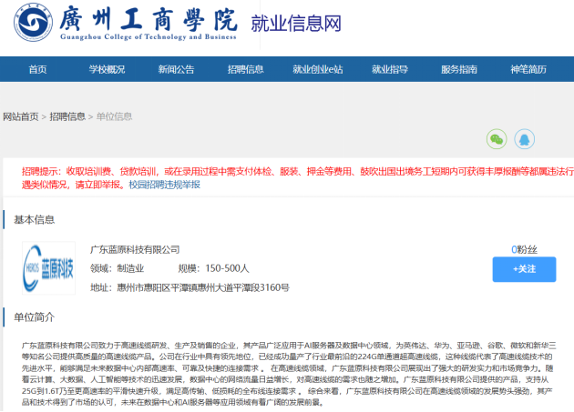Open the 校园招聘违规举报 report link
The image size is (574, 412).
(x=164, y=184)
